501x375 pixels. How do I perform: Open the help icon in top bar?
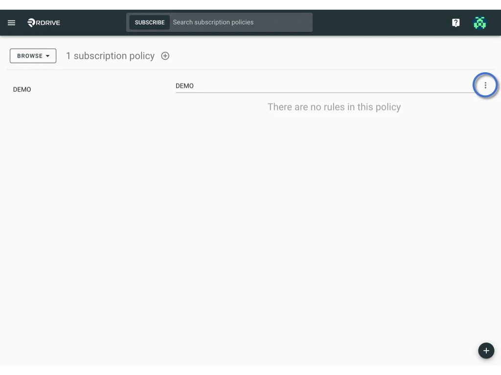tap(455, 22)
